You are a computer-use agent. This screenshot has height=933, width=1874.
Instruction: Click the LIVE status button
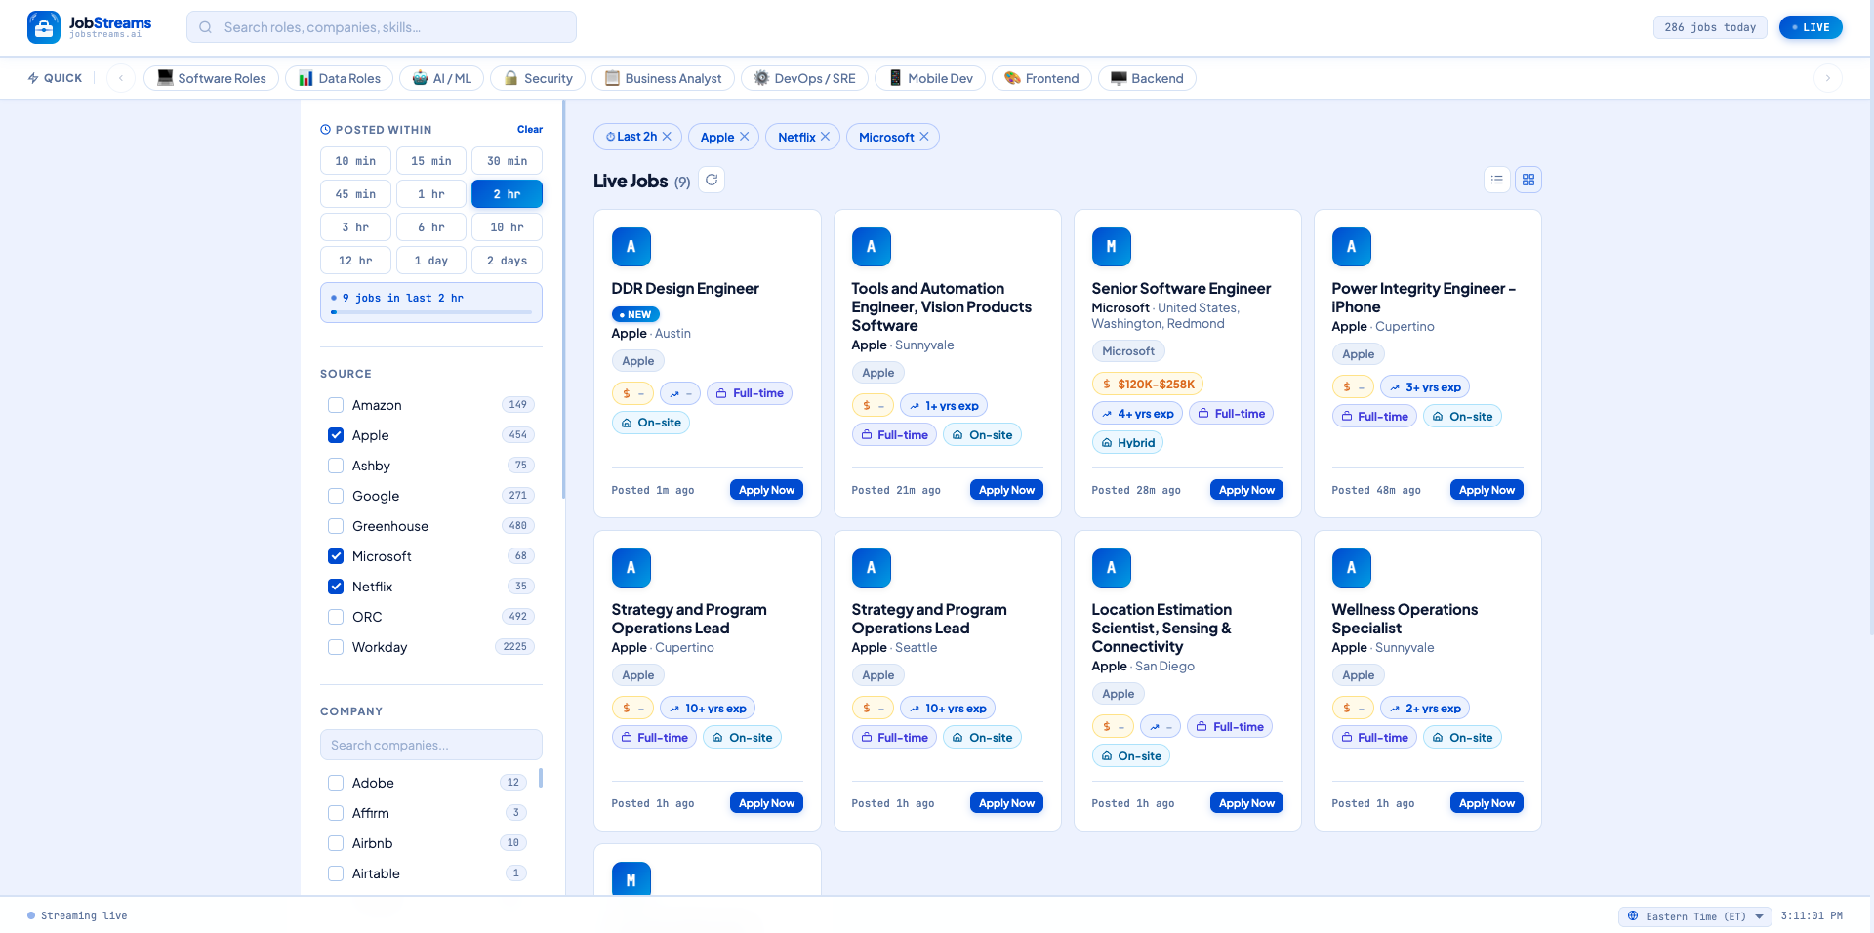click(1811, 27)
